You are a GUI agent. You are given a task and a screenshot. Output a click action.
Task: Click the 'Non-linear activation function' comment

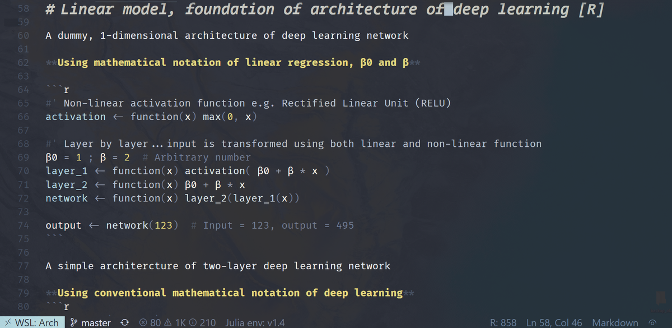pos(154,103)
